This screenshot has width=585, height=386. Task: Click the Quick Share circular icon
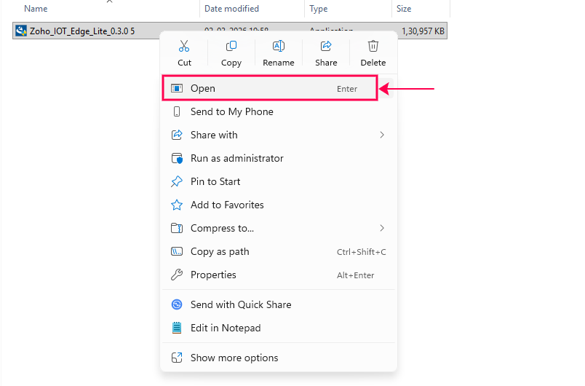click(177, 304)
